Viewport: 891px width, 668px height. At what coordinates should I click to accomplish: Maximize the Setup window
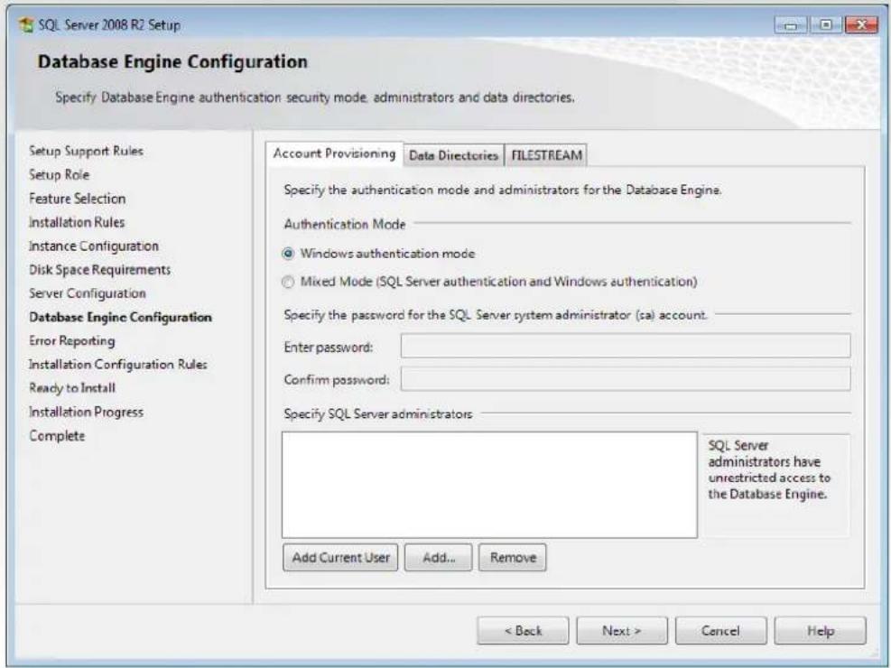[x=826, y=25]
